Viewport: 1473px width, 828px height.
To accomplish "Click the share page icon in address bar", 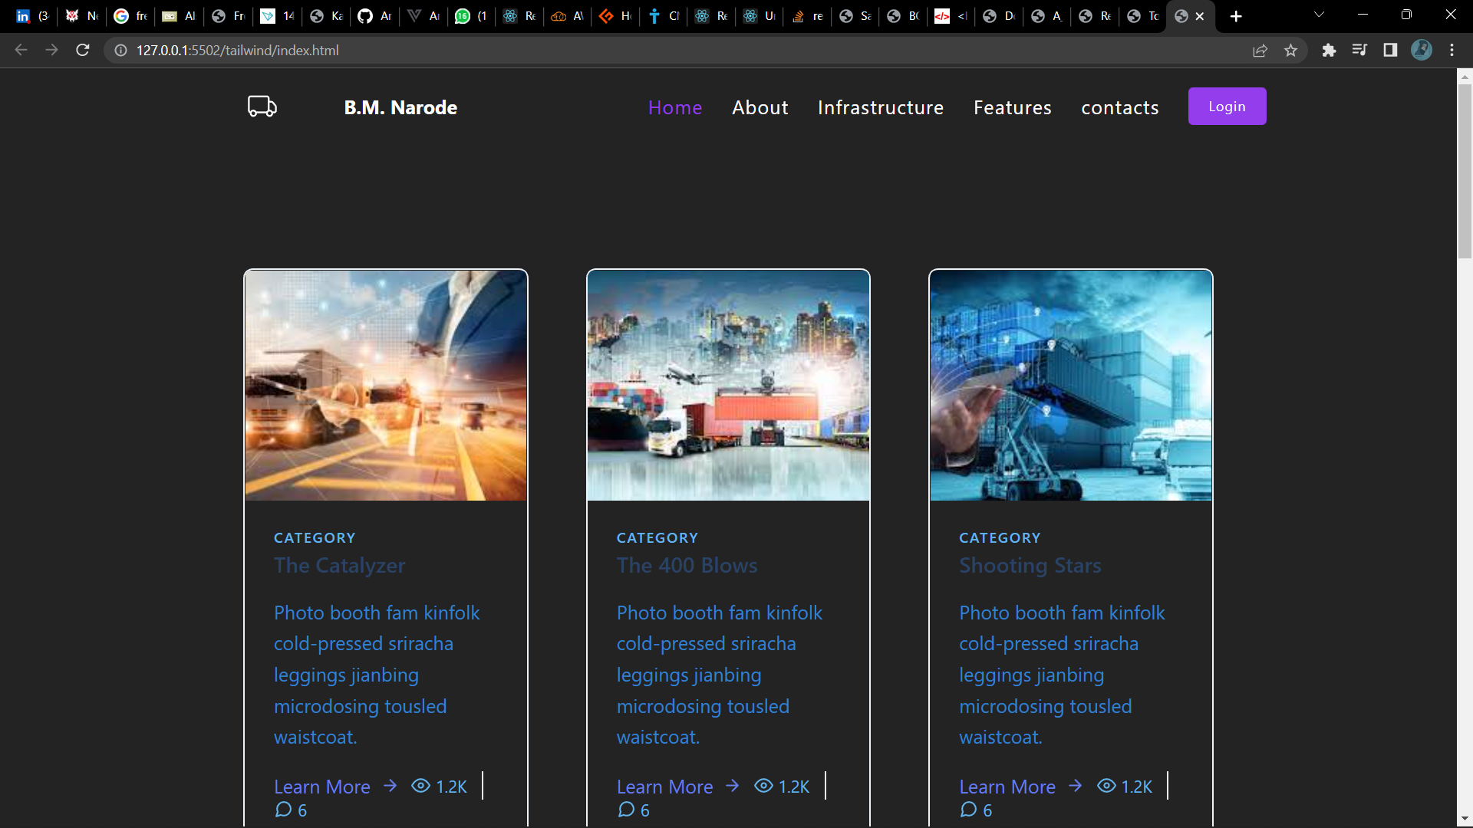I will click(1260, 51).
